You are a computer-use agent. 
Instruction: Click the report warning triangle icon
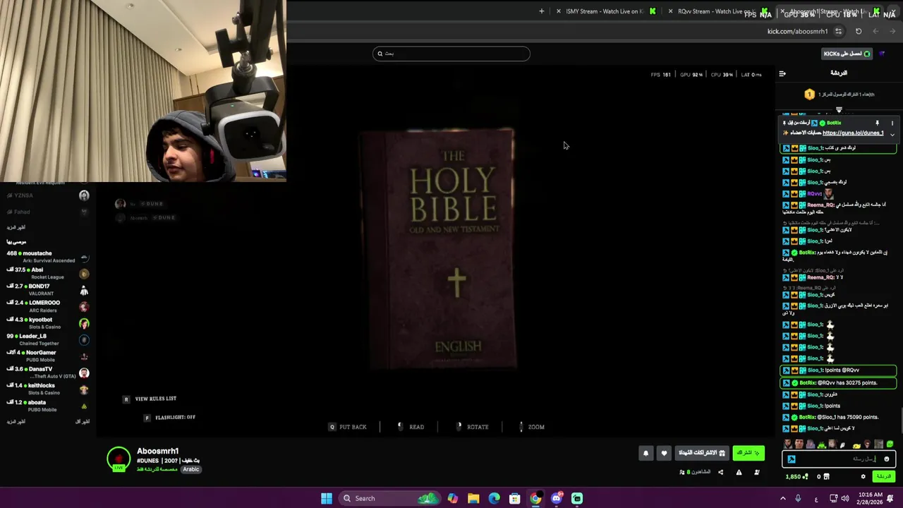(x=739, y=472)
